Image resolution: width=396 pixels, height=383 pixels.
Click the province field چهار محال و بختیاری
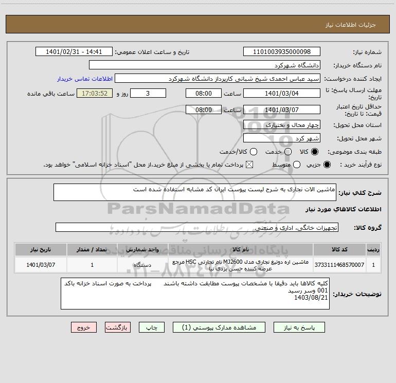click(x=282, y=124)
